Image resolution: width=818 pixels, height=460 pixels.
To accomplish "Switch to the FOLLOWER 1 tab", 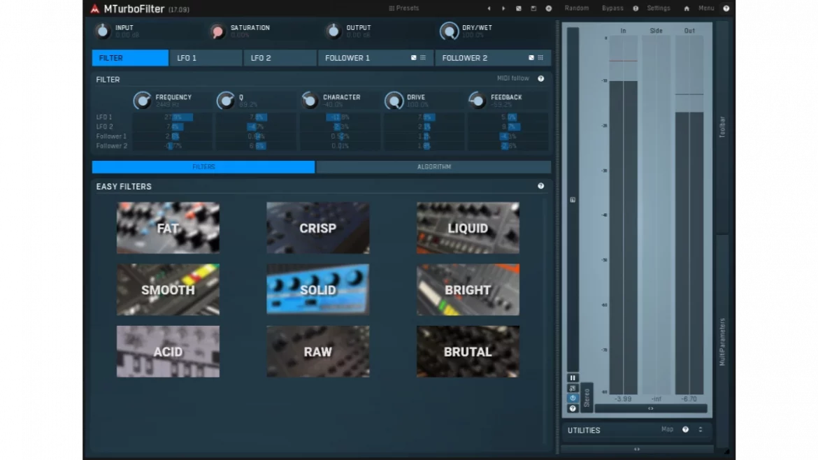I will (375, 58).
